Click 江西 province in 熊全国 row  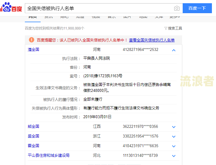point(97,126)
